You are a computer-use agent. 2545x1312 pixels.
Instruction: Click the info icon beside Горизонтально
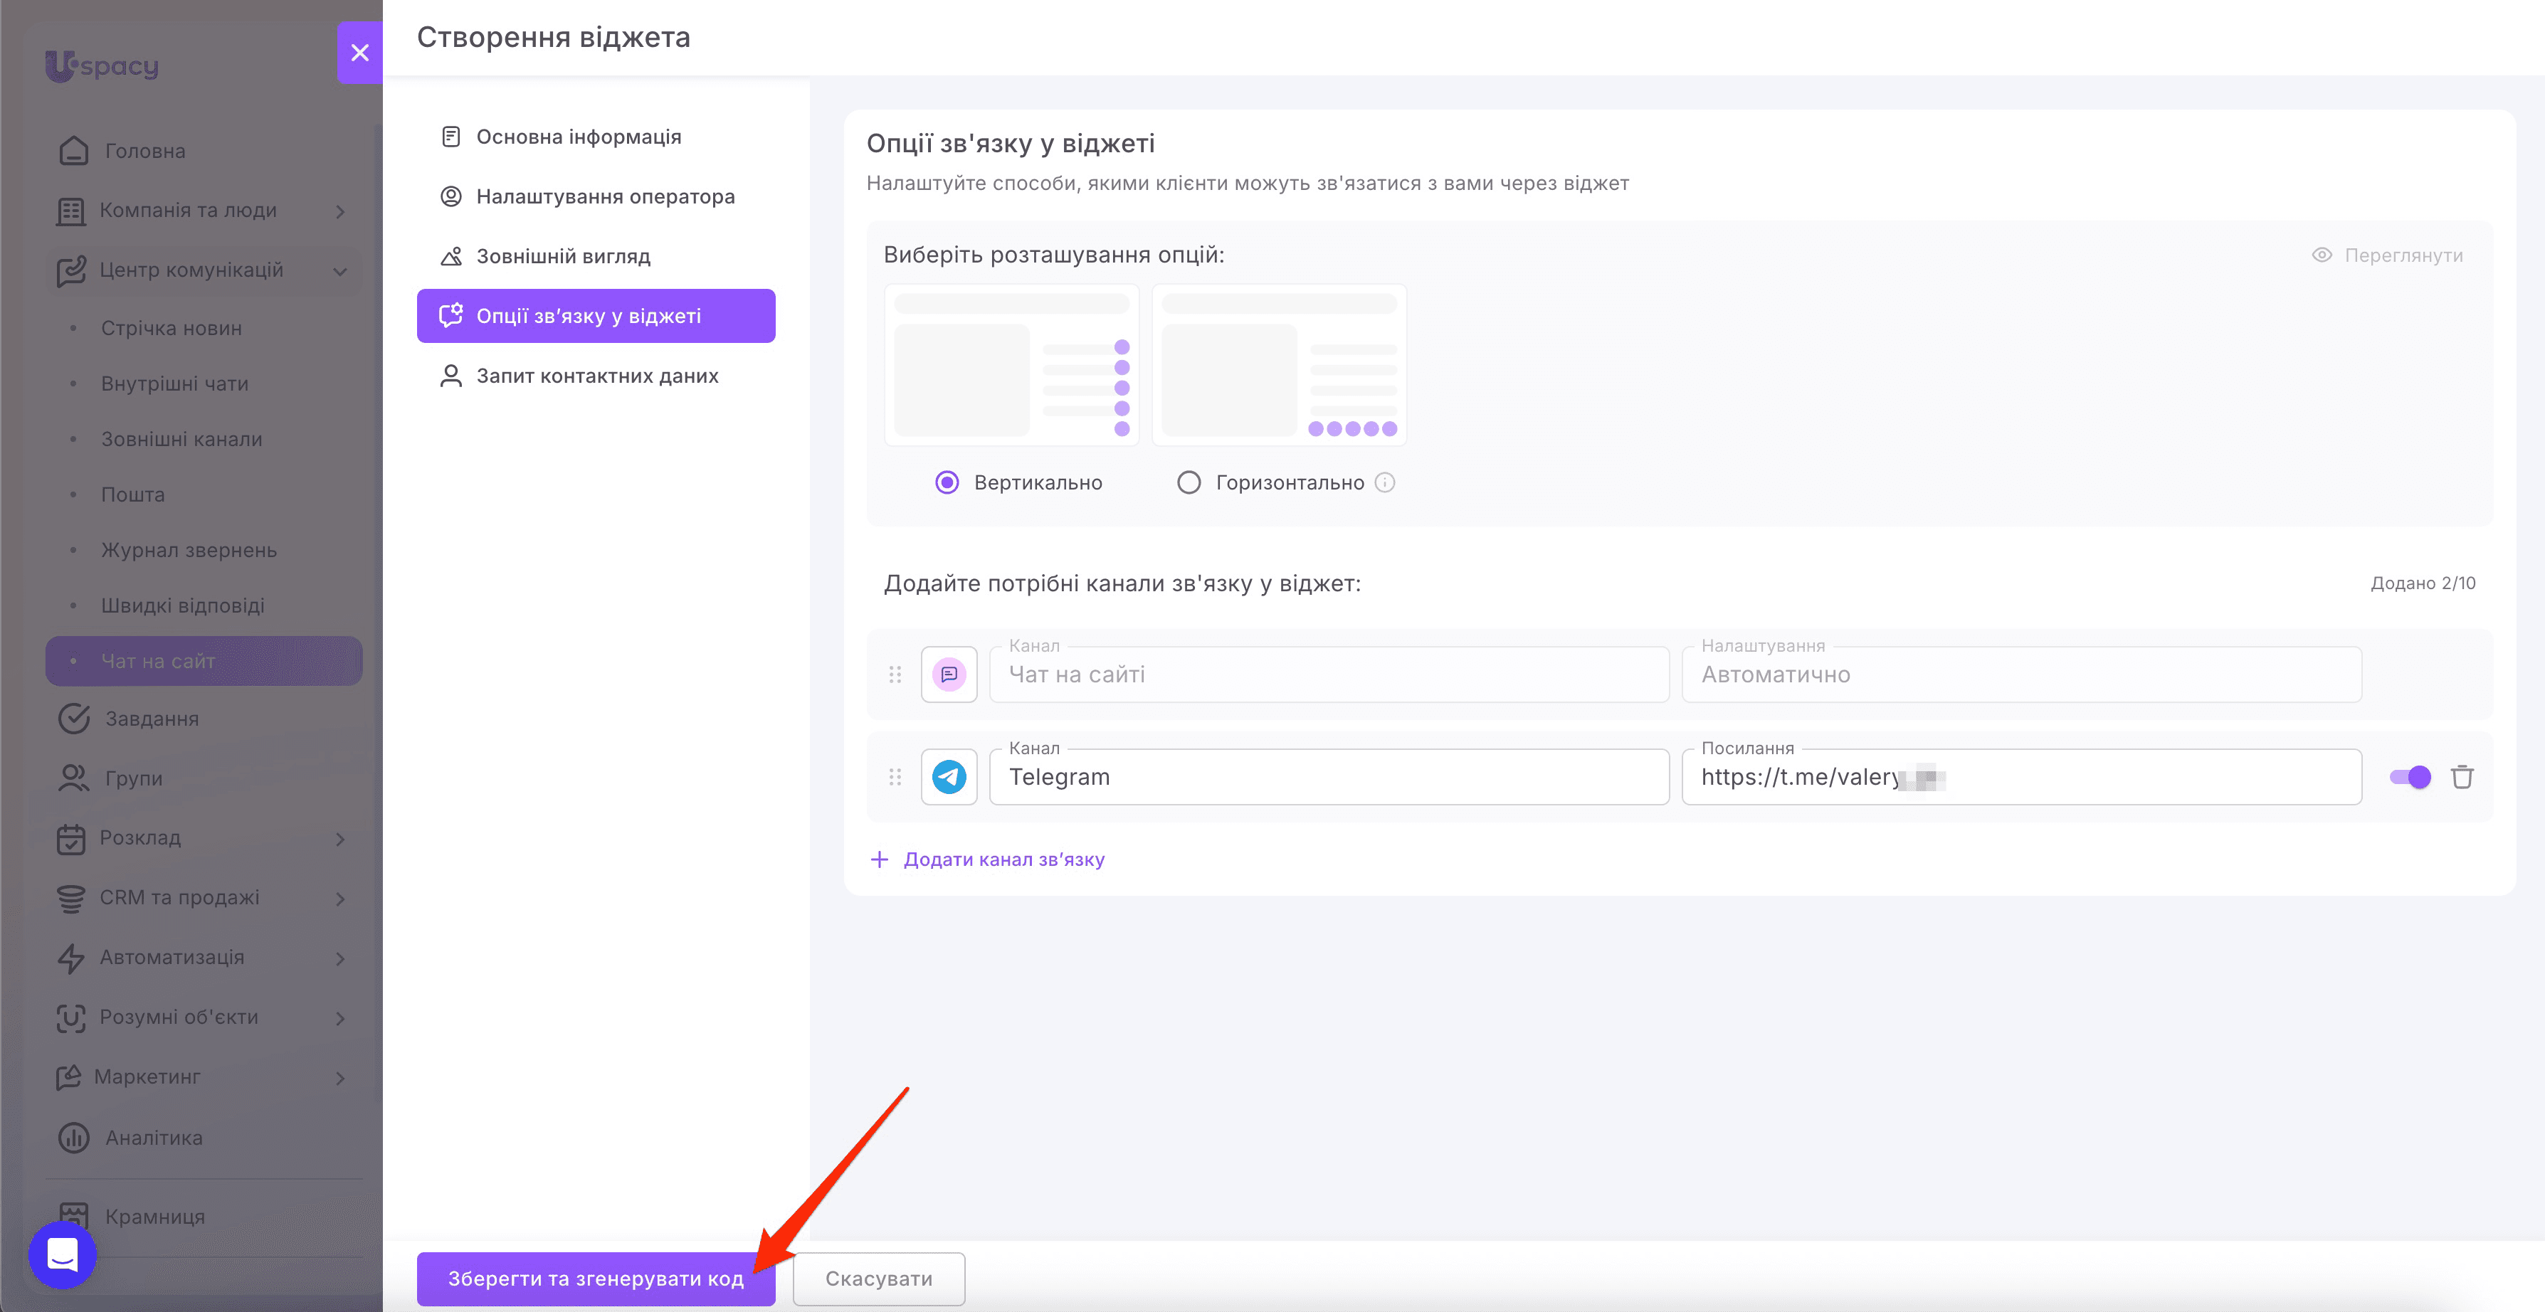[x=1385, y=482]
